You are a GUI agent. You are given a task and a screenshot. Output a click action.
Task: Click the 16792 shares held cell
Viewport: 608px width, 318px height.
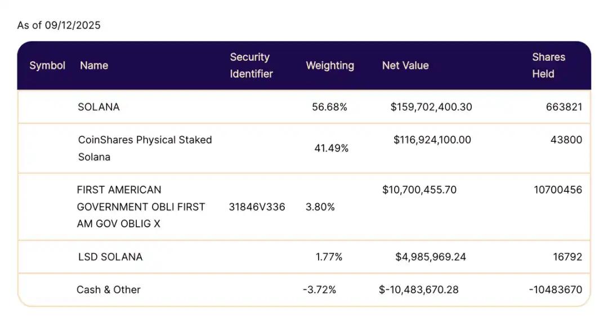(x=567, y=257)
